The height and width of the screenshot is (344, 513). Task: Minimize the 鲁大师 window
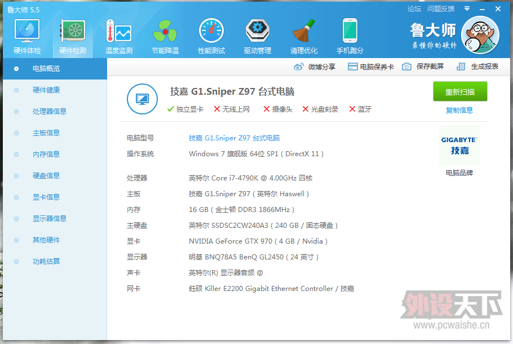tap(482, 9)
